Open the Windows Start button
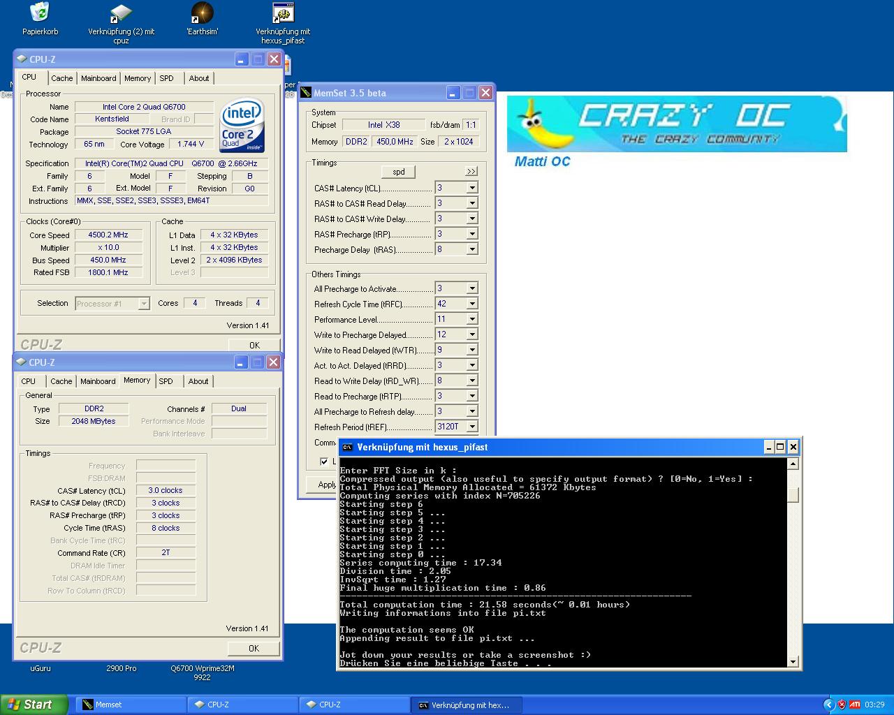This screenshot has height=715, width=894. (34, 705)
